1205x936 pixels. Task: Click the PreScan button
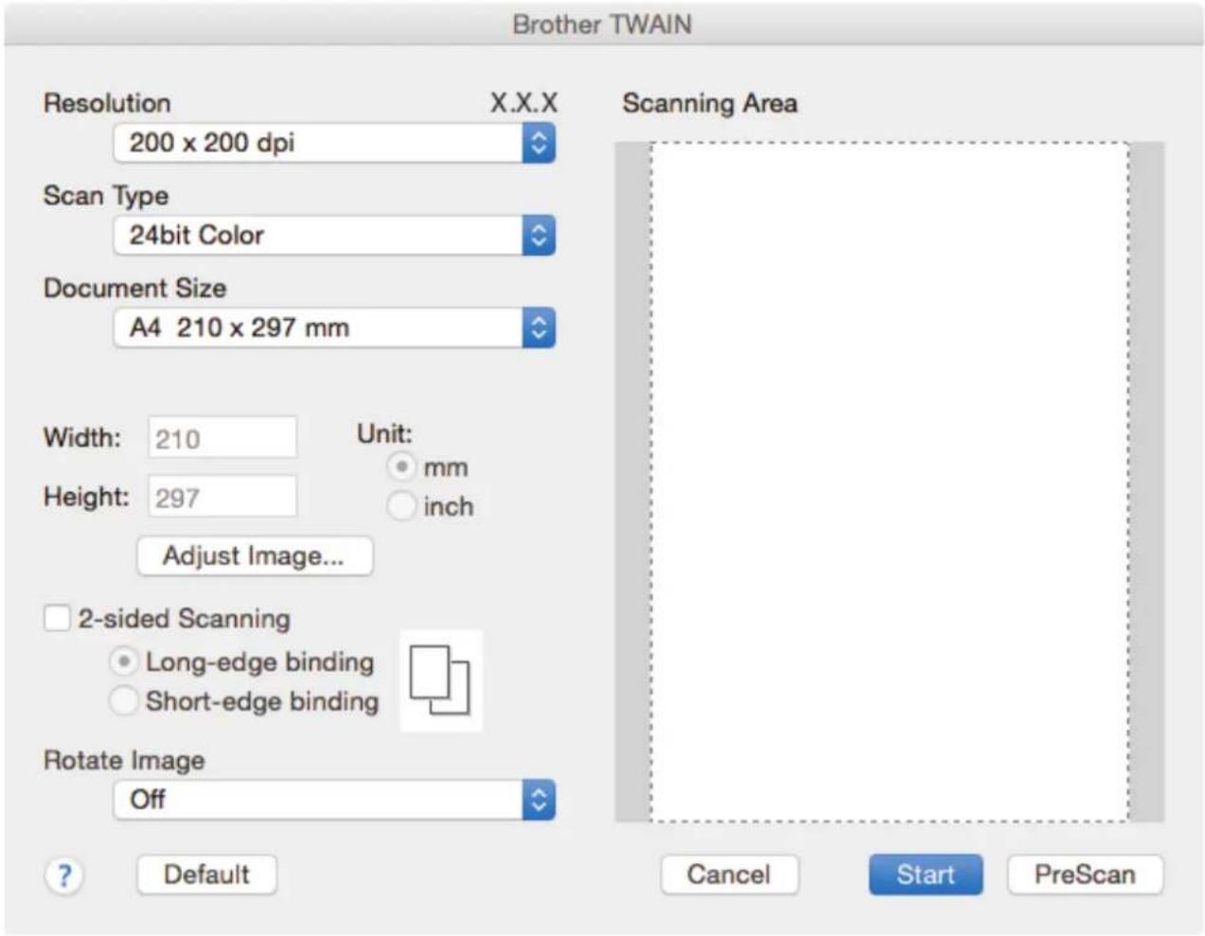coord(1085,874)
